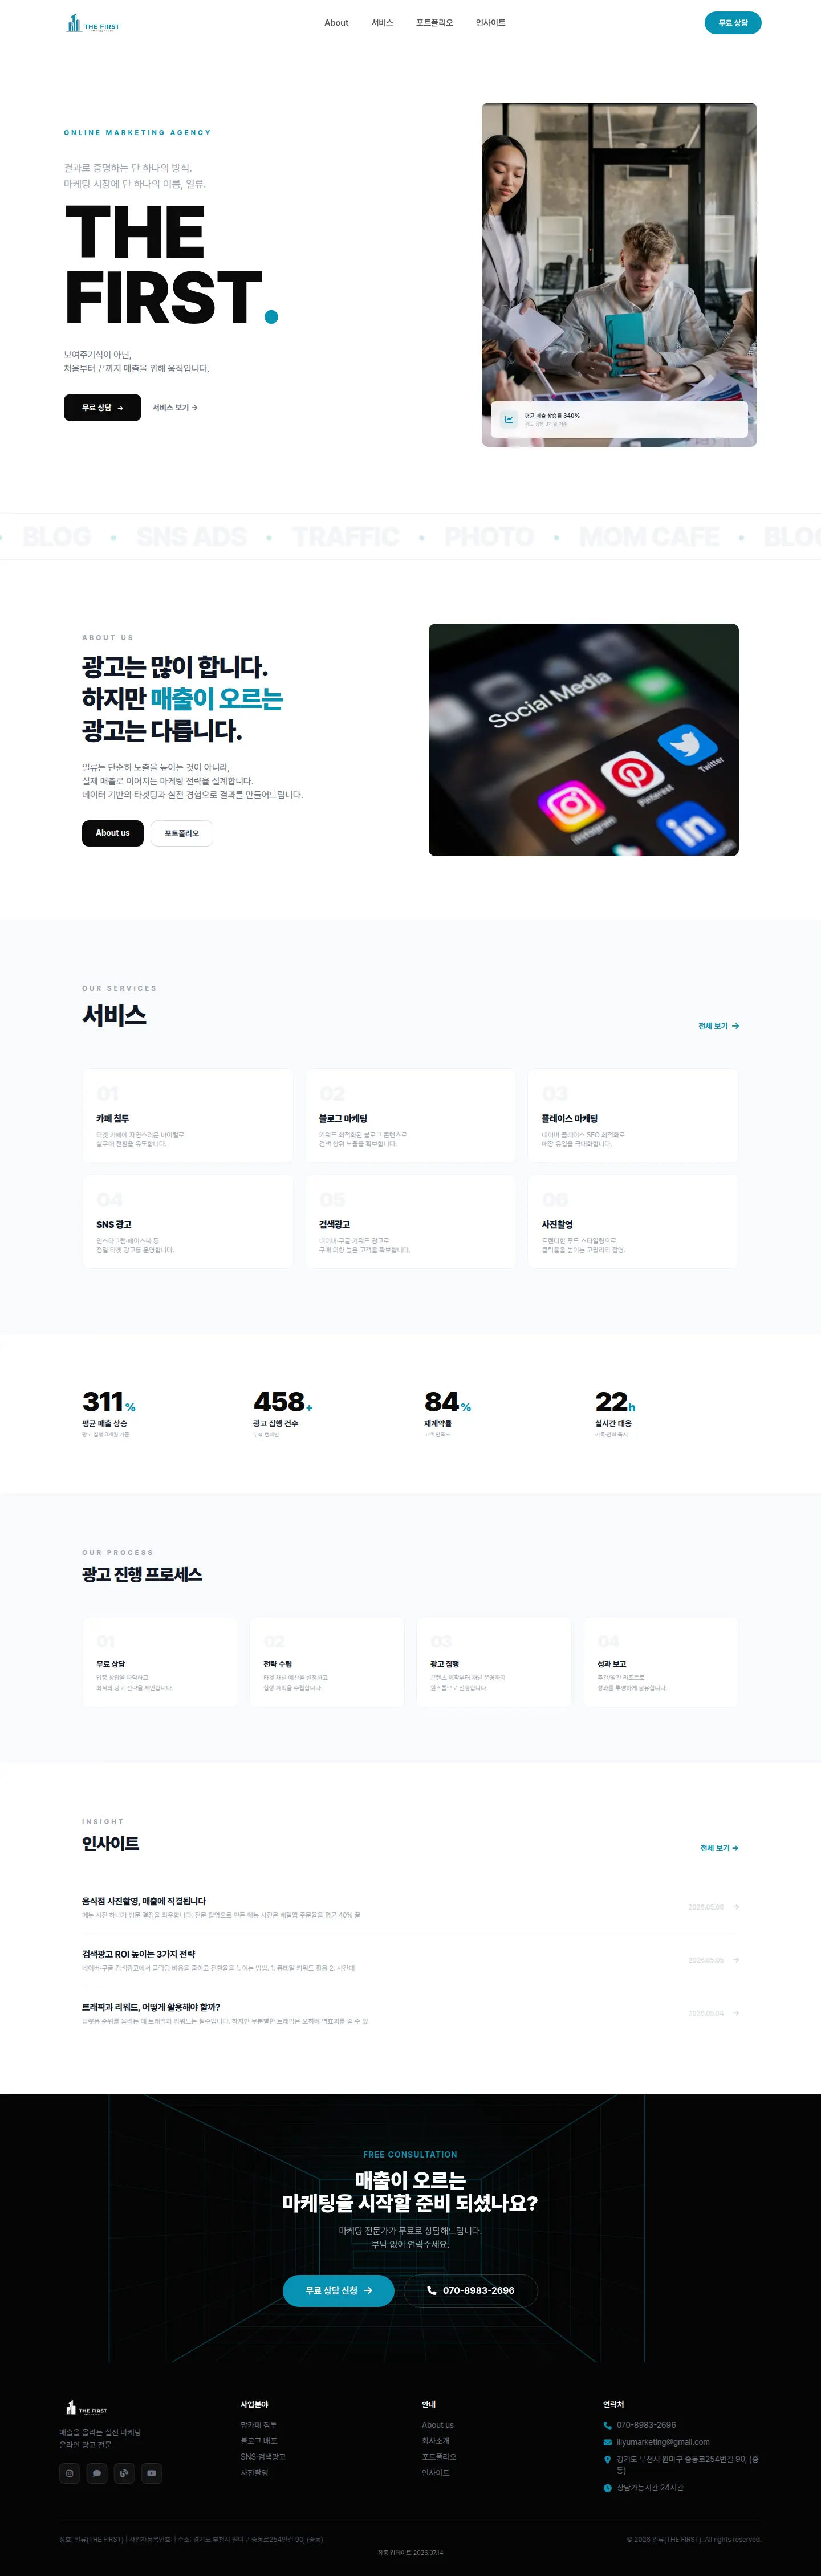This screenshot has width=821, height=2576.
Task: Click the 070-8983-2696 call button
Action: 470,2290
